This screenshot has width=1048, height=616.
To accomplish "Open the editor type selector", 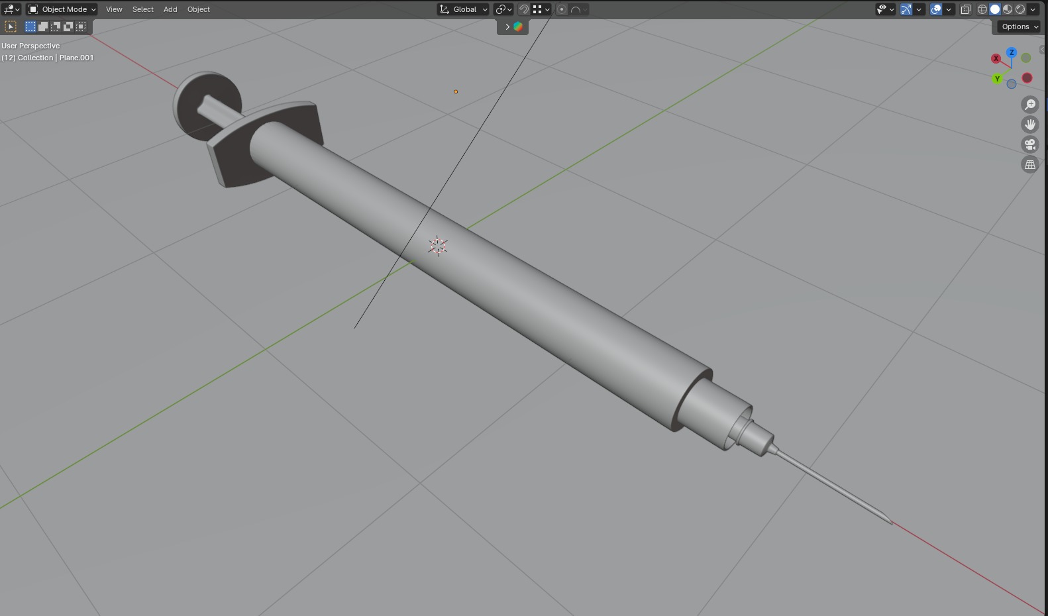I will [11, 9].
